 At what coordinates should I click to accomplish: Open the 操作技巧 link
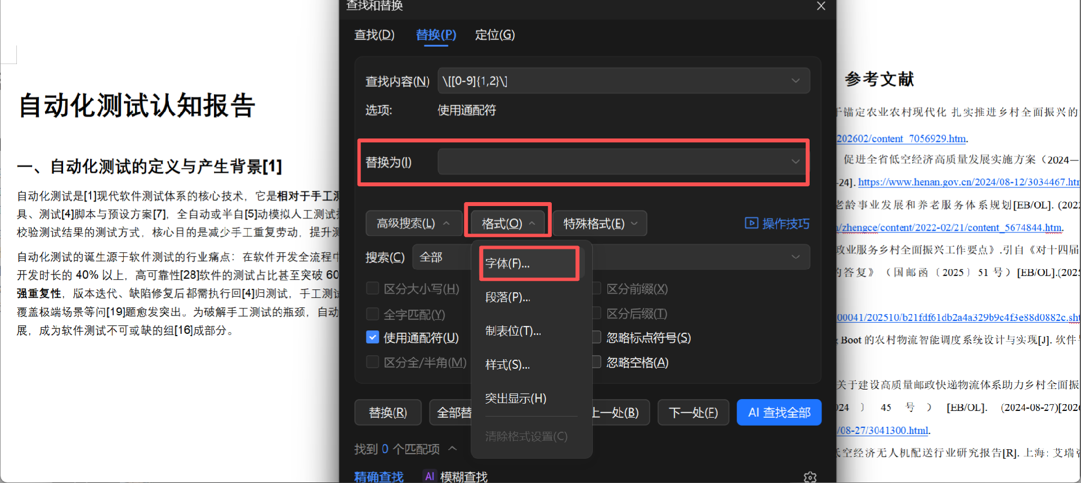click(x=785, y=223)
